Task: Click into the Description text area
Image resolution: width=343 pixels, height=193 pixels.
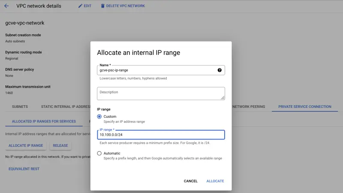Action: coord(161,93)
